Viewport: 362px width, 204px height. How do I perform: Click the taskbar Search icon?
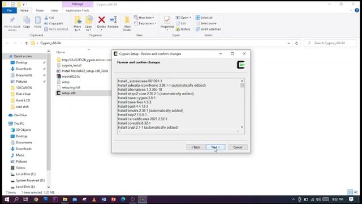pyautogui.click(x=16, y=199)
